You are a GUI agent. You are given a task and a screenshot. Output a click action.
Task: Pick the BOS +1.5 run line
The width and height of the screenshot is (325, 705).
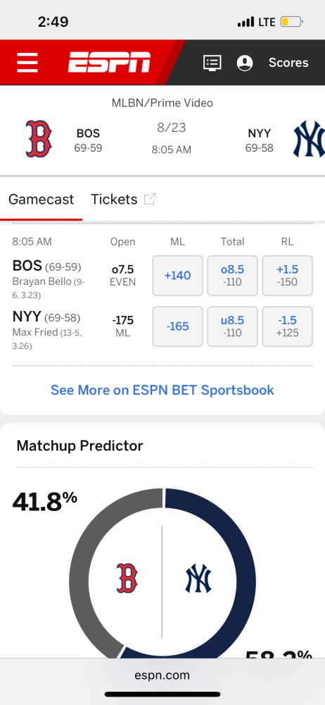(287, 276)
